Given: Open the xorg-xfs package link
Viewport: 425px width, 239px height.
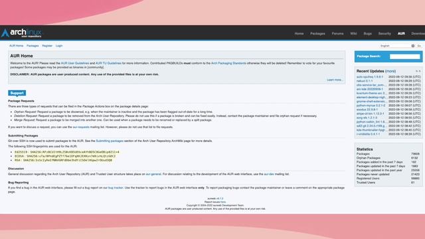Looking at the screenshot, I should [367, 118].
